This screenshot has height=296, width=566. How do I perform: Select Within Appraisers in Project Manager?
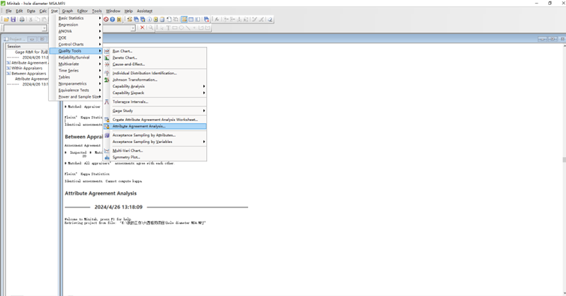pos(27,68)
